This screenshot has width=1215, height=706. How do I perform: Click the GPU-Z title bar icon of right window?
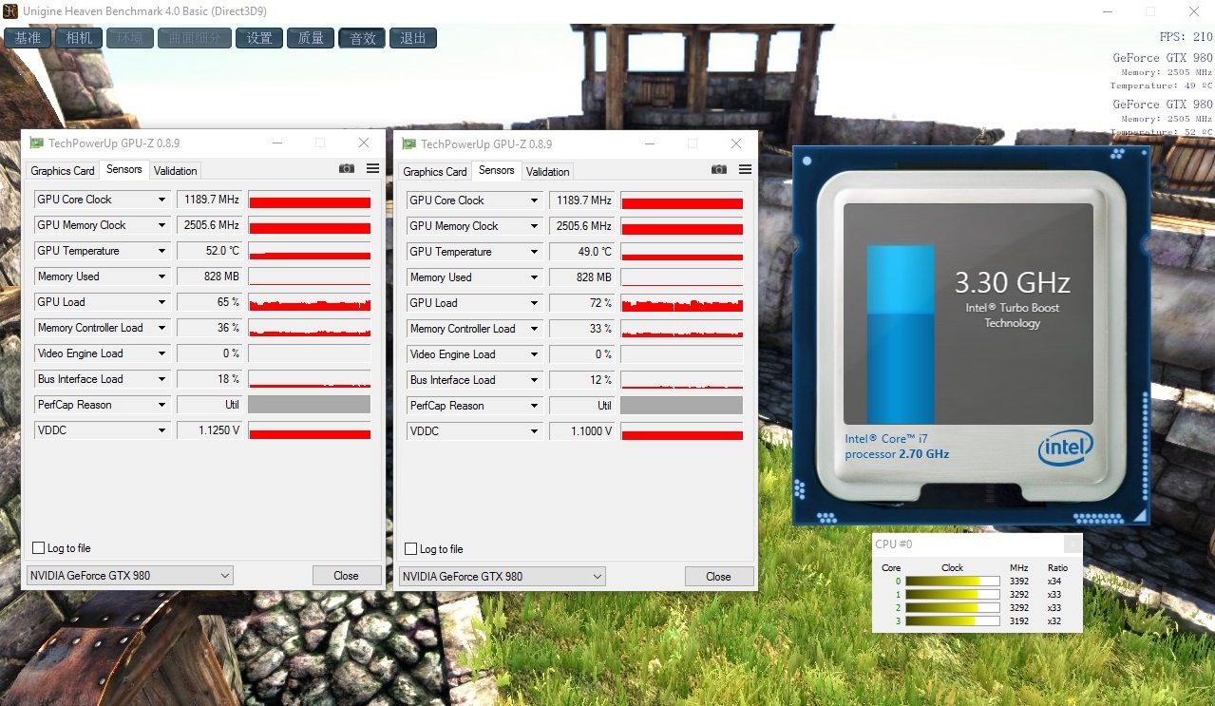[x=408, y=143]
